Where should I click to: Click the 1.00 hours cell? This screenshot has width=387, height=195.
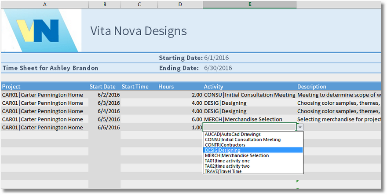180,128
